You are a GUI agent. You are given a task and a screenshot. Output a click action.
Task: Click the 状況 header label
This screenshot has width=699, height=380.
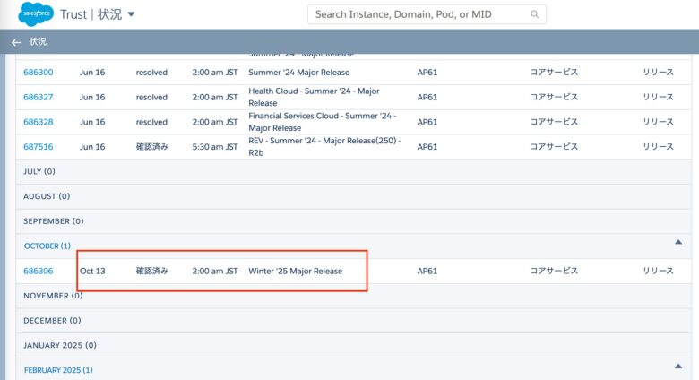[38, 41]
